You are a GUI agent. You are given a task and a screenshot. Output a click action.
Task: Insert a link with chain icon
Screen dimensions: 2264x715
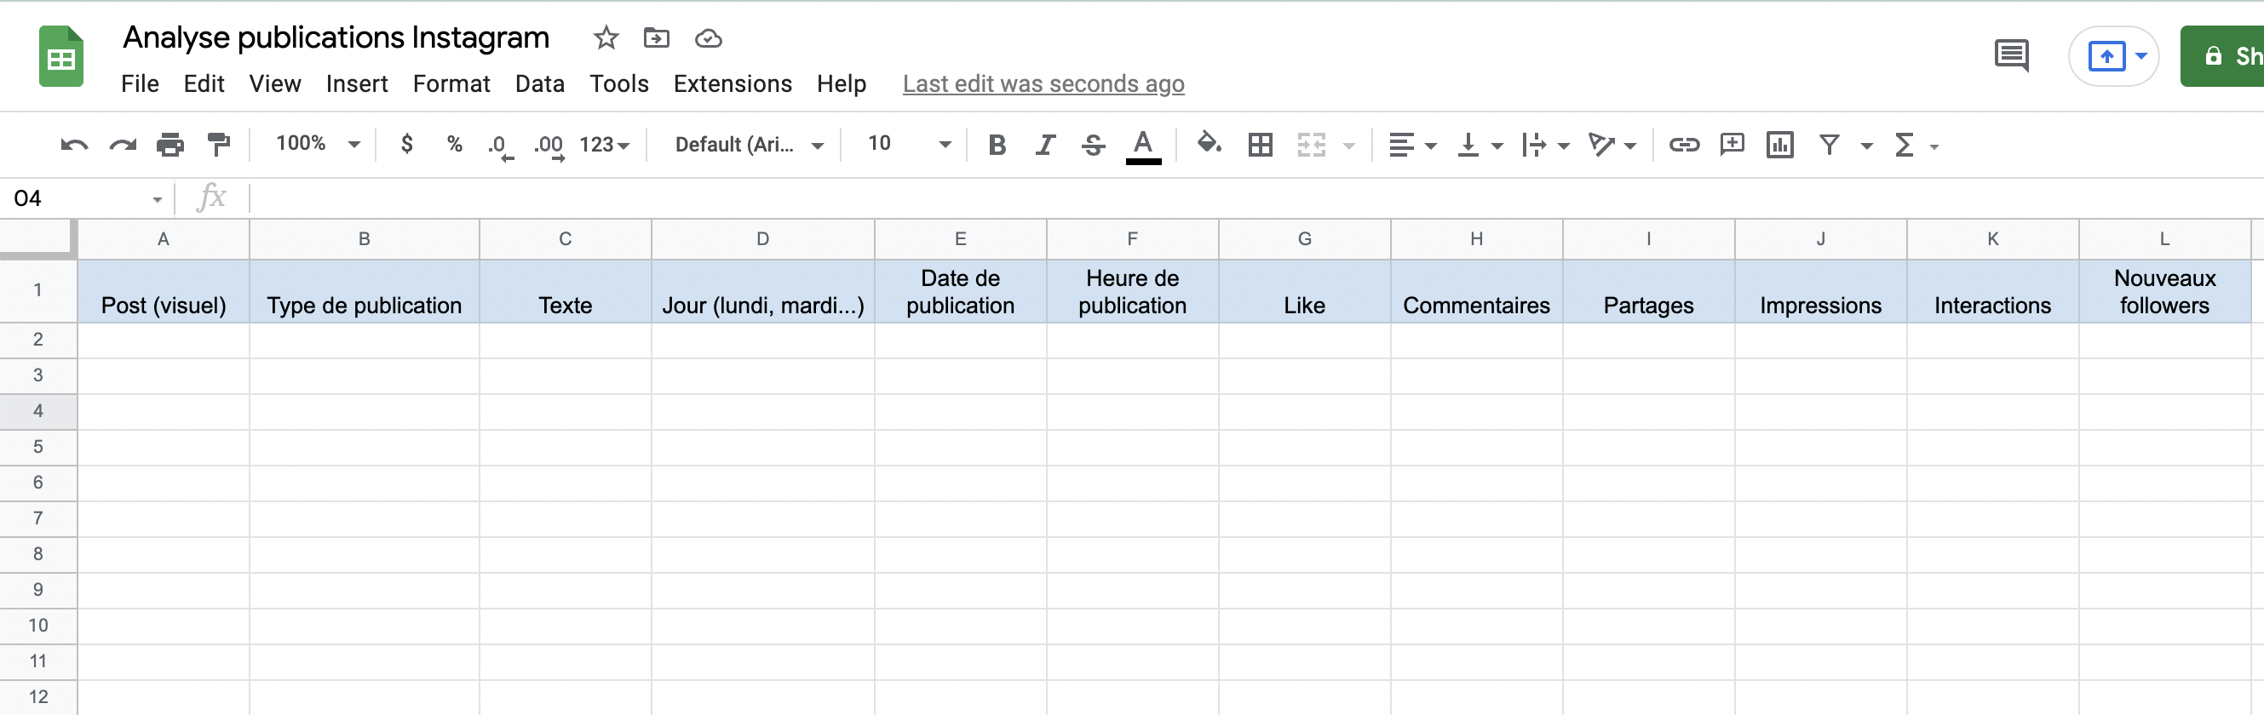pyautogui.click(x=1684, y=145)
